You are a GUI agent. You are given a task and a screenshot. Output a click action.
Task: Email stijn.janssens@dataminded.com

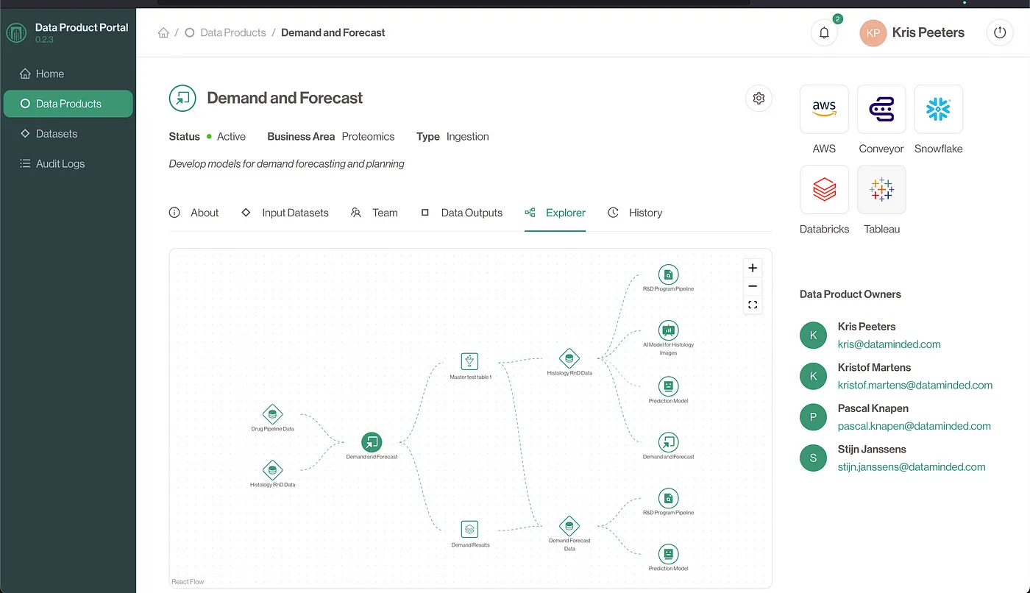pyautogui.click(x=912, y=466)
